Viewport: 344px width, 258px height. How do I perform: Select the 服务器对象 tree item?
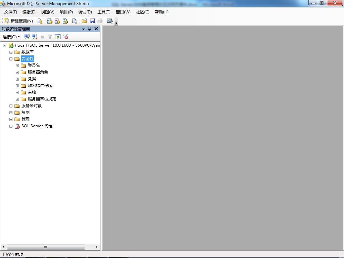31,106
